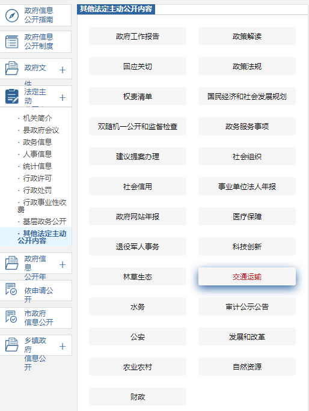The image size is (309, 411).
Task: Go to the 国民经济和社会发展规划 category
Action: click(247, 96)
